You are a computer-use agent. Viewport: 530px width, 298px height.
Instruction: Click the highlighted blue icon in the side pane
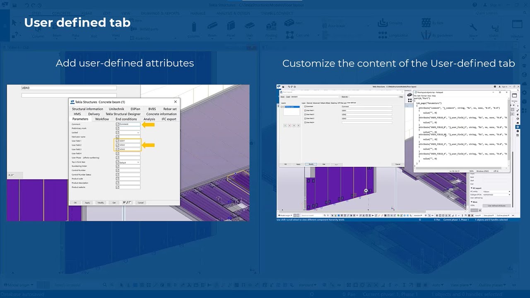point(518,127)
